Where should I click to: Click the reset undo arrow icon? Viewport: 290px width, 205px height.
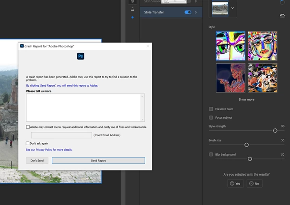click(x=282, y=16)
